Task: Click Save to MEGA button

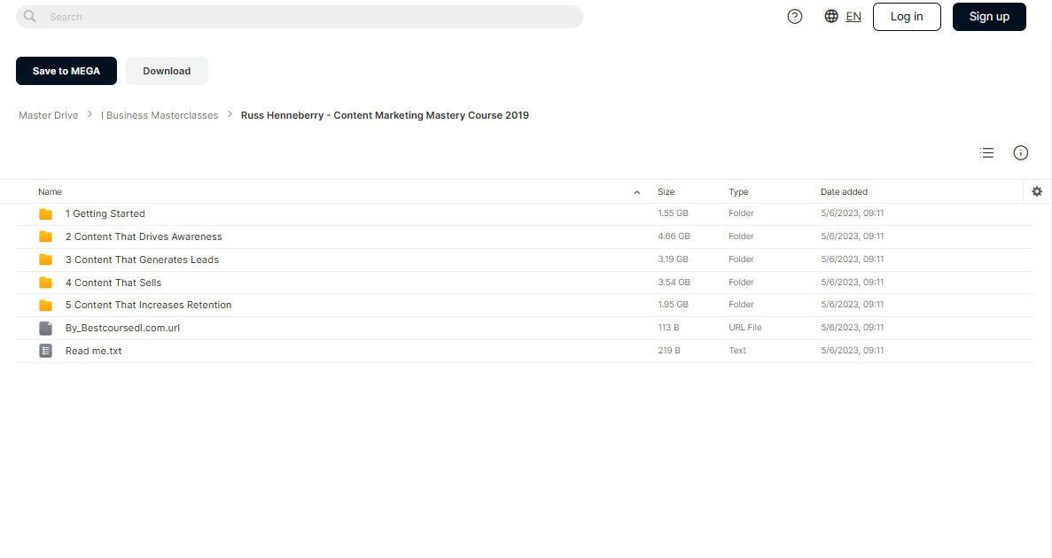Action: coord(66,71)
